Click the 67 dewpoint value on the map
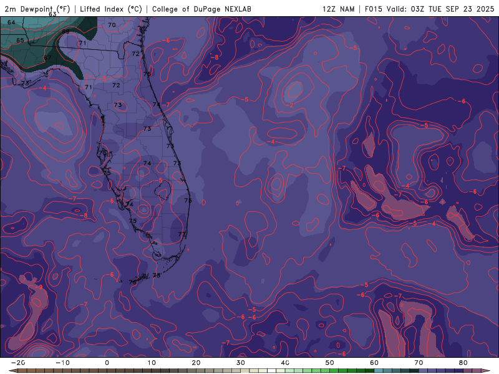 coord(47,57)
